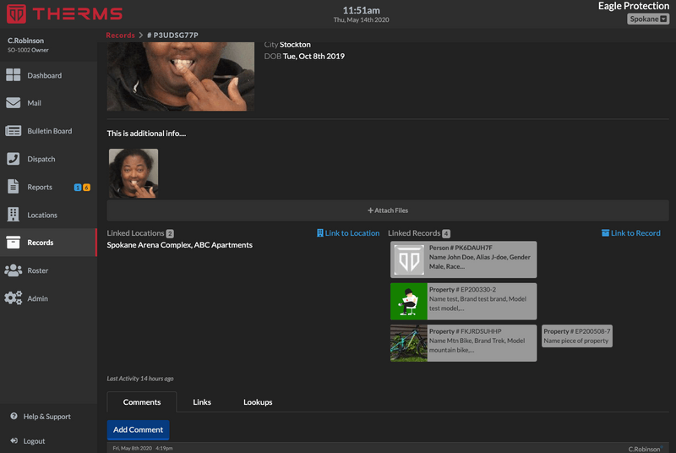Click the Link to Record link
This screenshot has width=676, height=453.
631,233
